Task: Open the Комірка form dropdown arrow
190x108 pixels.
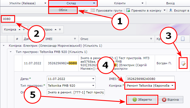Action: [172, 86]
